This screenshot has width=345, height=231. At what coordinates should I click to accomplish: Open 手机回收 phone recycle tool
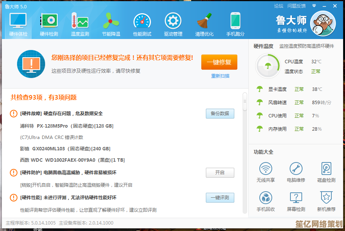tap(265, 201)
